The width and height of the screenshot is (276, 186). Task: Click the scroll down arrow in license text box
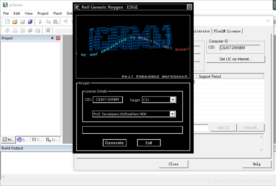(261, 150)
